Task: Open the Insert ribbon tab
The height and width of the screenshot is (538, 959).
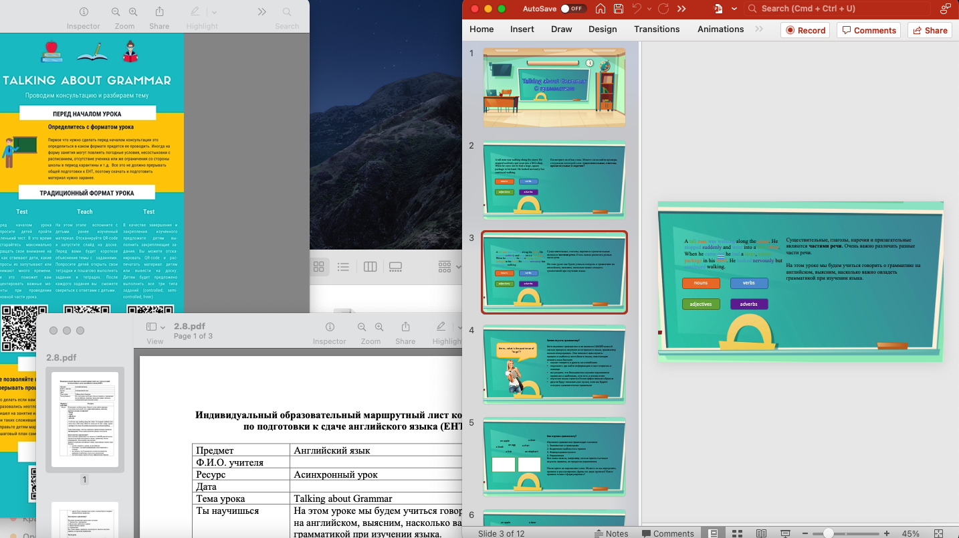Action: click(x=522, y=29)
